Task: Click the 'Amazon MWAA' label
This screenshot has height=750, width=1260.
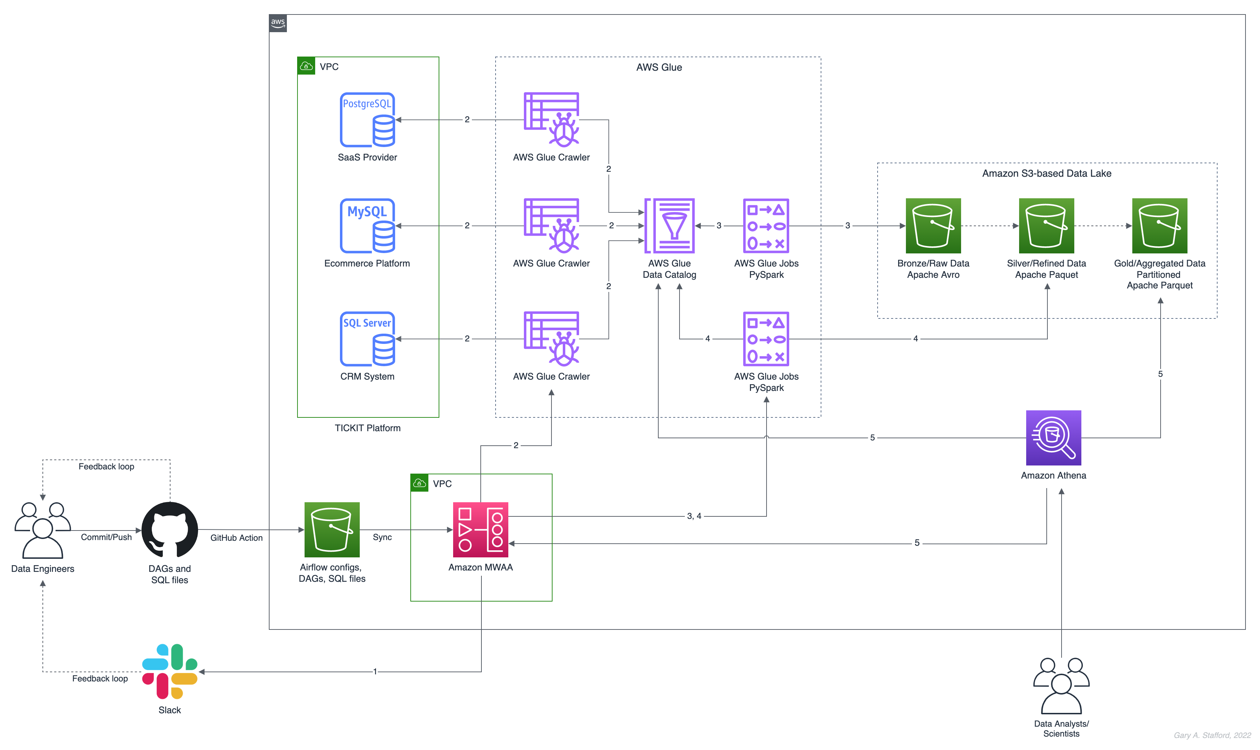Action: pos(480,567)
